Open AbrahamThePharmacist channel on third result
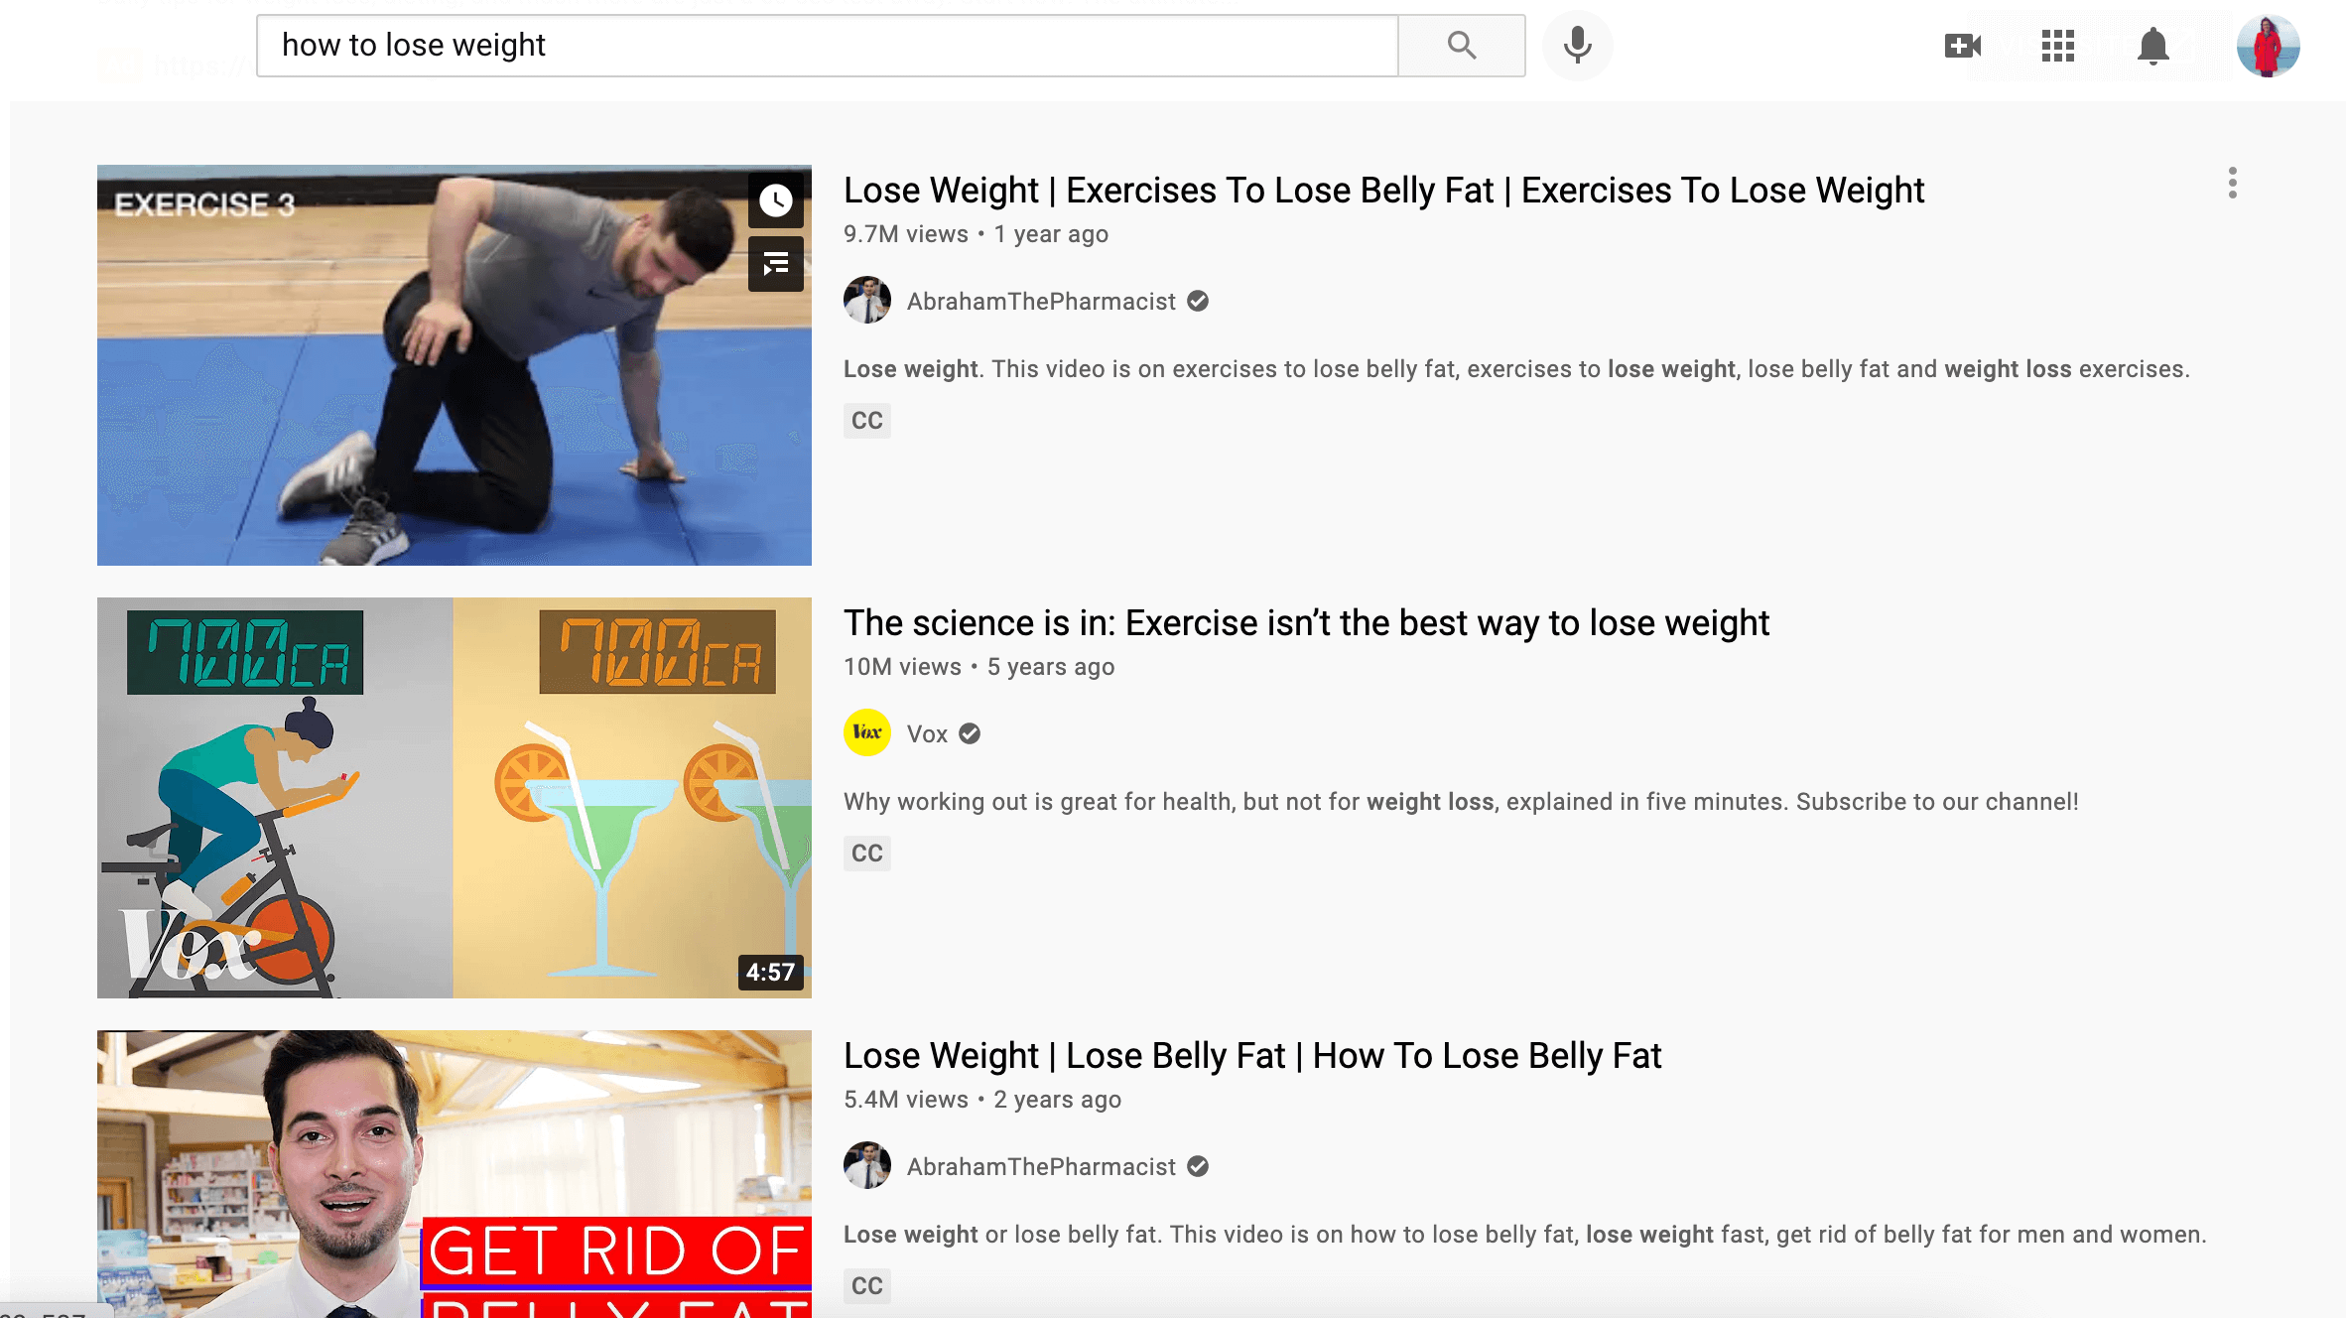 (x=1041, y=1167)
